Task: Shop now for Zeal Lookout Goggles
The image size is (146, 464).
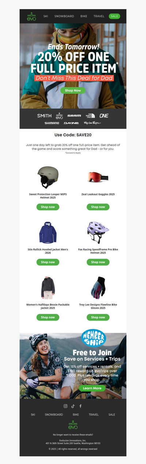Action: pyautogui.click(x=98, y=207)
